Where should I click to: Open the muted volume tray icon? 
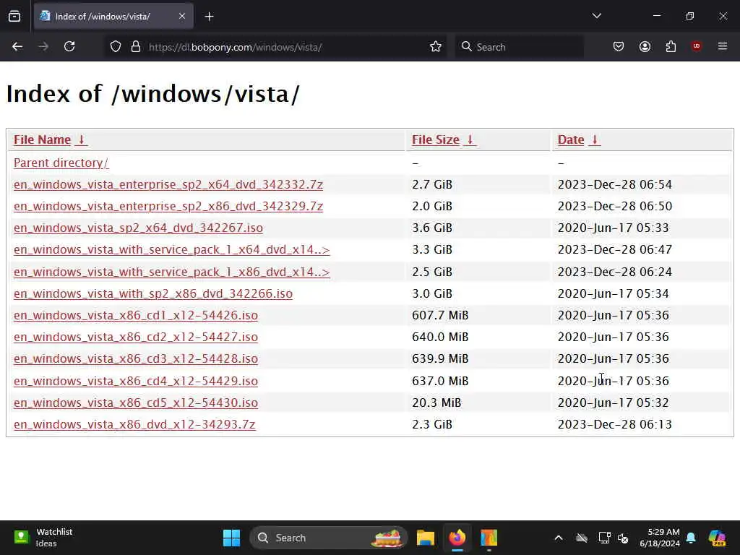point(623,538)
